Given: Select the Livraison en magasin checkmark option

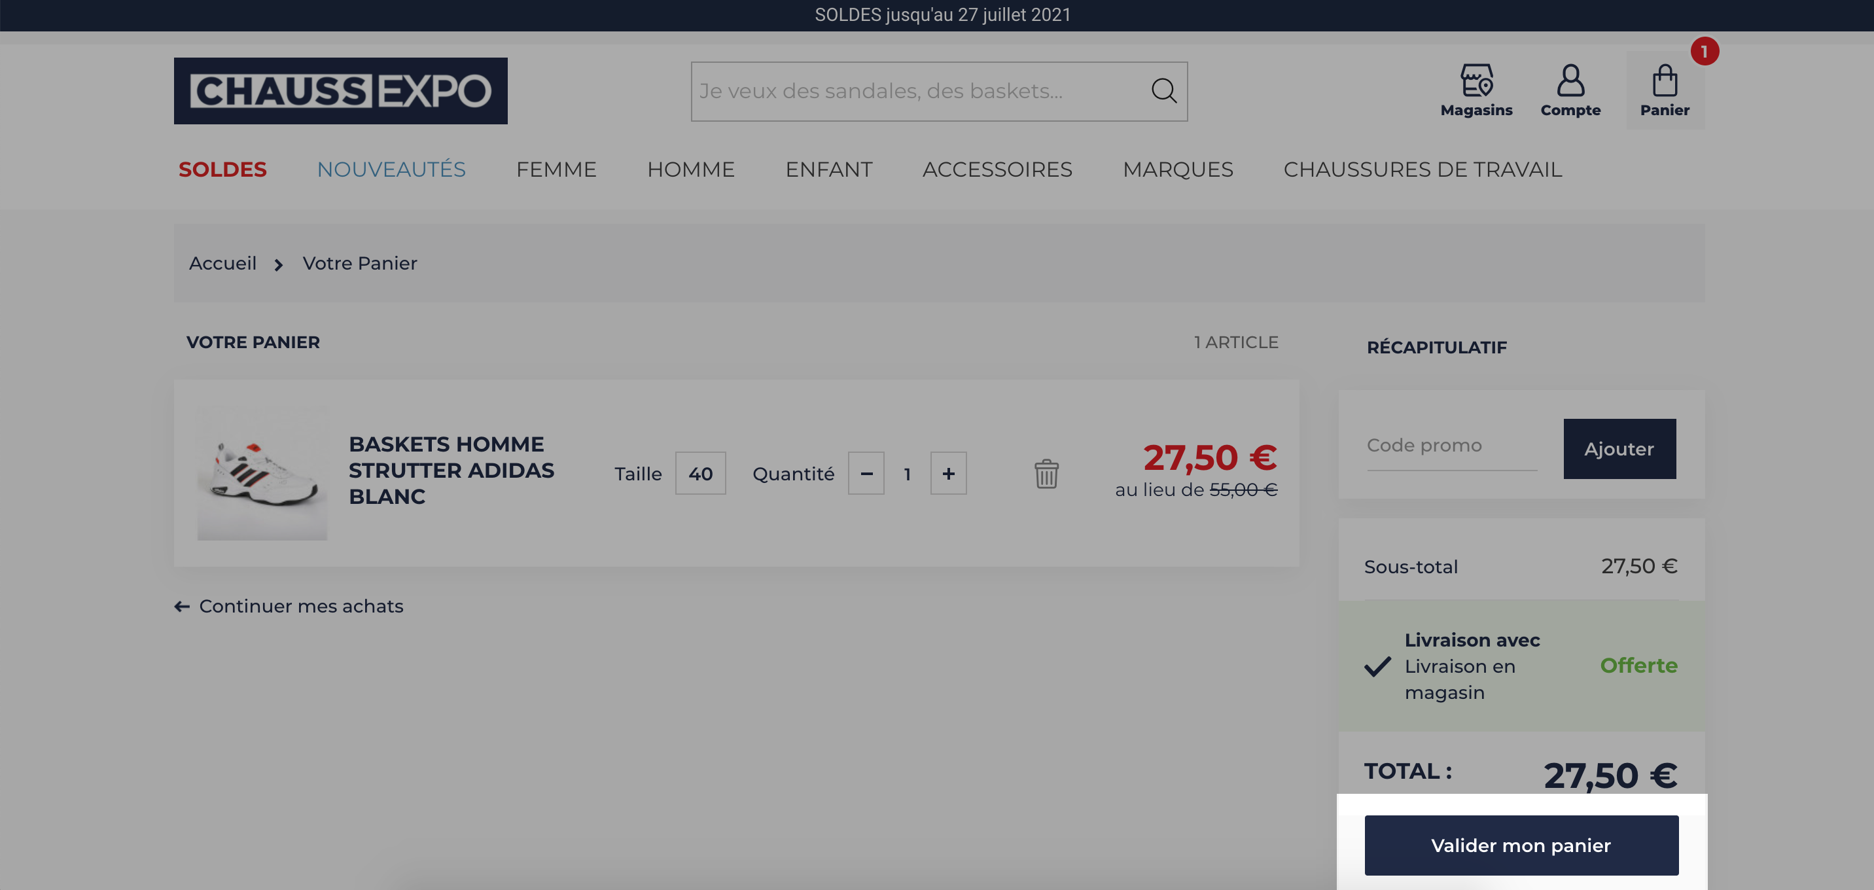Looking at the screenshot, I should (x=1377, y=666).
